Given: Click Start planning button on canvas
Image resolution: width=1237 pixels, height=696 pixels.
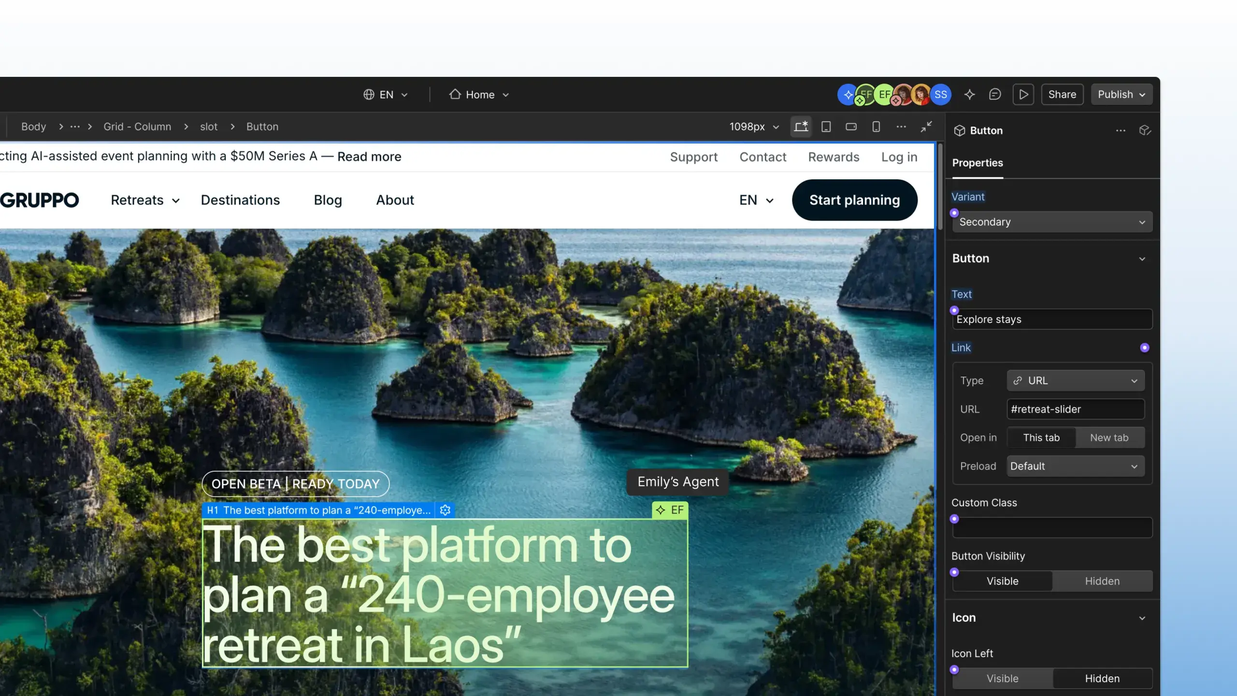Looking at the screenshot, I should click(x=854, y=200).
